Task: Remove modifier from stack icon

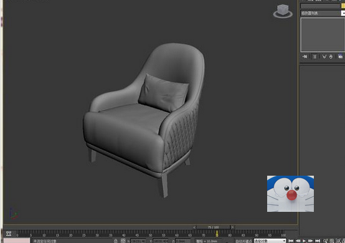Action: pyautogui.click(x=331, y=57)
